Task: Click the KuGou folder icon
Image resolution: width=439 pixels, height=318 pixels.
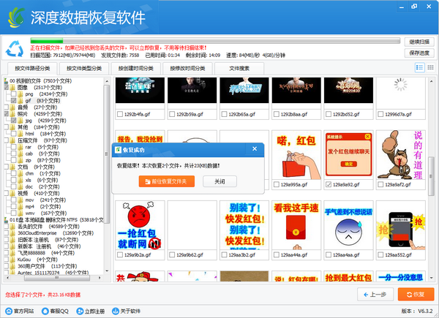Action: [x=12, y=260]
